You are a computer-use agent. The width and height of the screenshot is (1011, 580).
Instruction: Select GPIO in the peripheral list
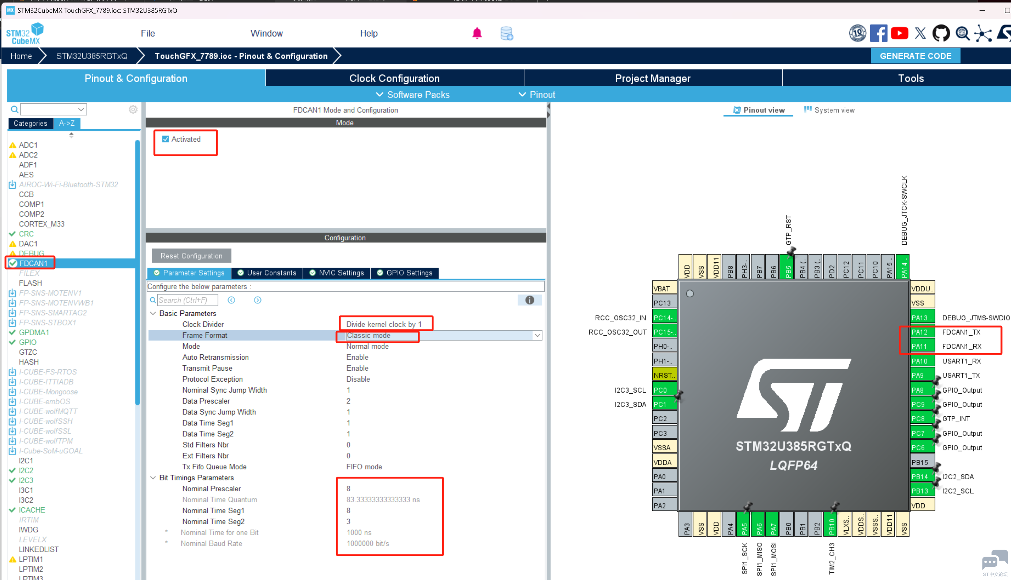tap(27, 342)
